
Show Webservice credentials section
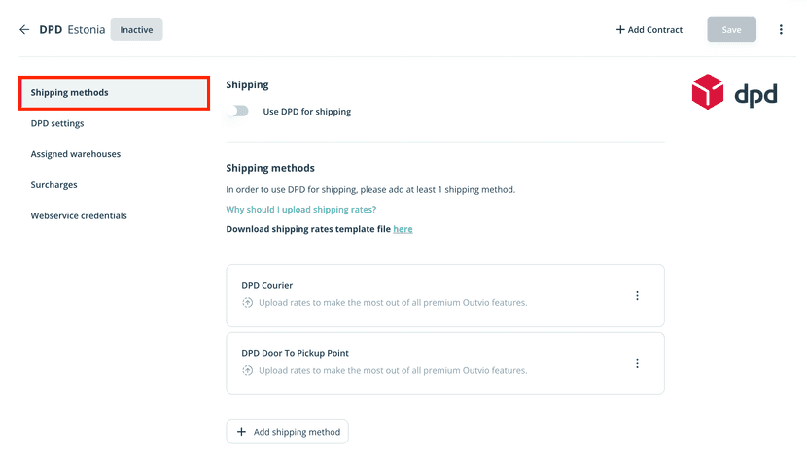point(79,215)
